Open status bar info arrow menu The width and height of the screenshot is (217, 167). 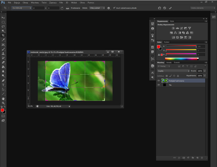coord(69,106)
